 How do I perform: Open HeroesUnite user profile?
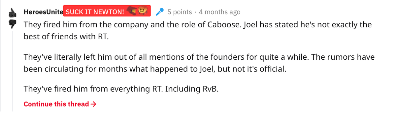(43, 12)
